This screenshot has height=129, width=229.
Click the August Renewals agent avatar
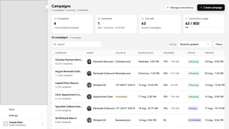(x=89, y=73)
